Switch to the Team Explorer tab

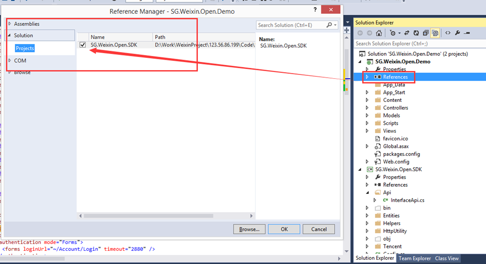tap(414, 258)
